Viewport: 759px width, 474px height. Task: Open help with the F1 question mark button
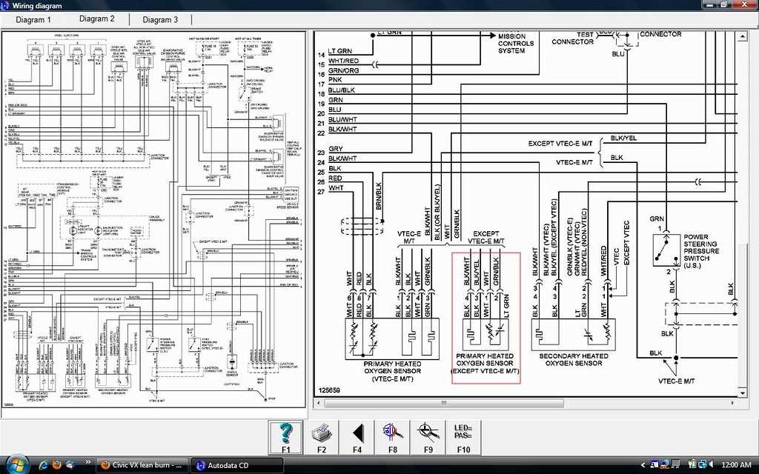(286, 437)
